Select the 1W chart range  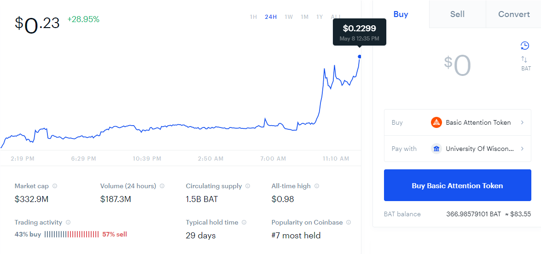point(289,17)
